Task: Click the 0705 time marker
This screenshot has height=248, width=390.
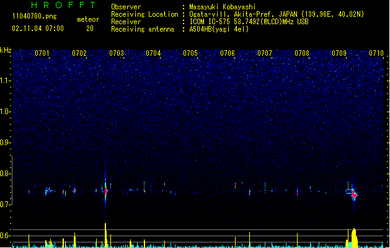Action: 190,53
